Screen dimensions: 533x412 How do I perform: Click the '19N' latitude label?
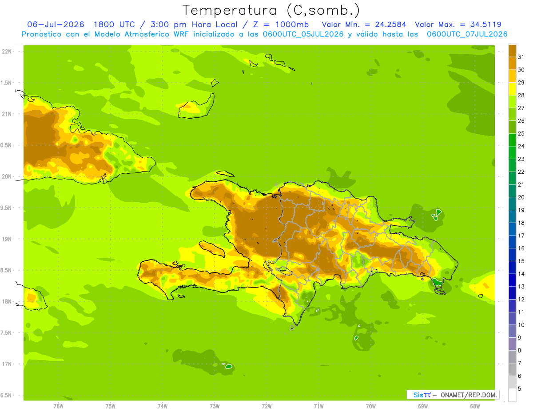(x=7, y=239)
